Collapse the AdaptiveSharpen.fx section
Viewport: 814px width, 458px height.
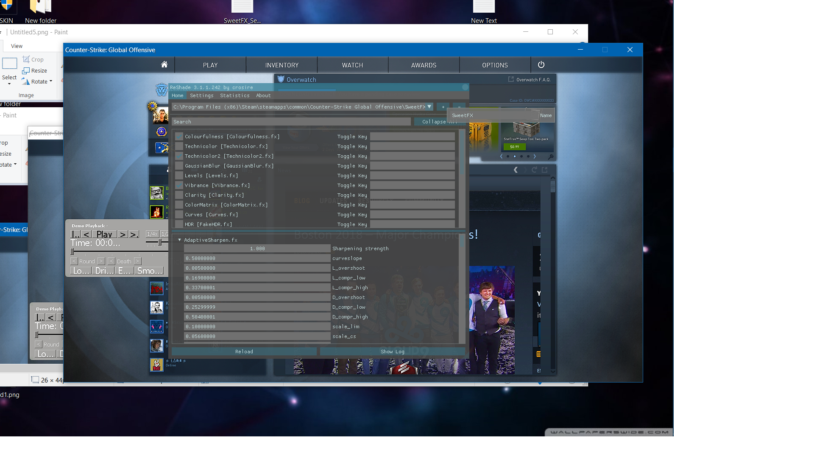pos(179,240)
